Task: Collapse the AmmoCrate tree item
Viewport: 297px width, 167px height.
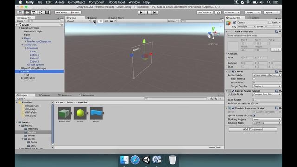Action: tap(22, 45)
